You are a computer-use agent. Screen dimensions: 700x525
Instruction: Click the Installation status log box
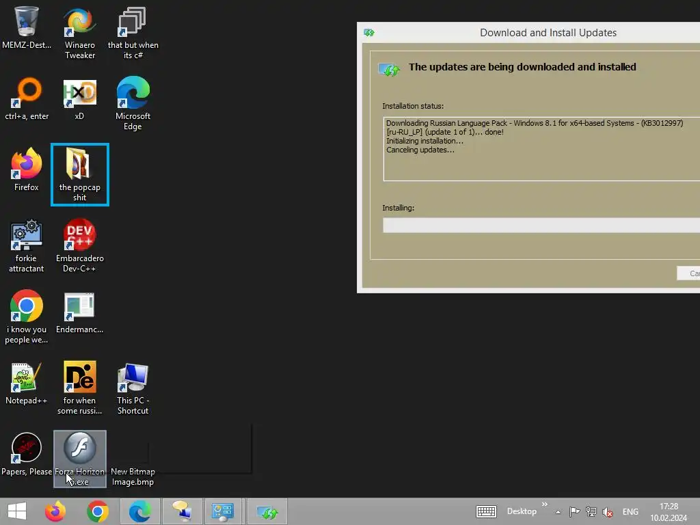click(541, 149)
